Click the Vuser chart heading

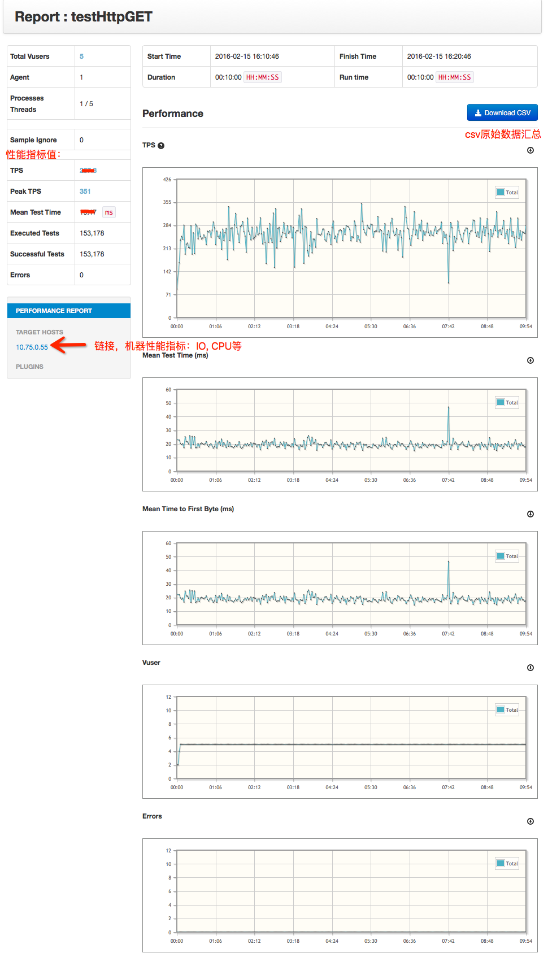click(x=151, y=663)
